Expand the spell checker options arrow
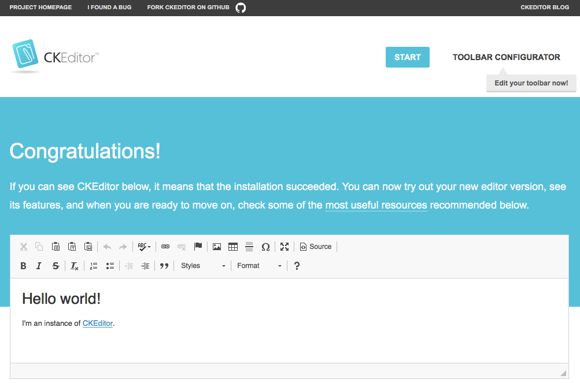580x383 pixels. coord(150,246)
